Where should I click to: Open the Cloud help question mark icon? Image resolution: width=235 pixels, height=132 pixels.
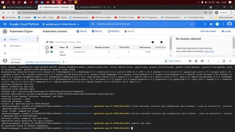point(211,24)
